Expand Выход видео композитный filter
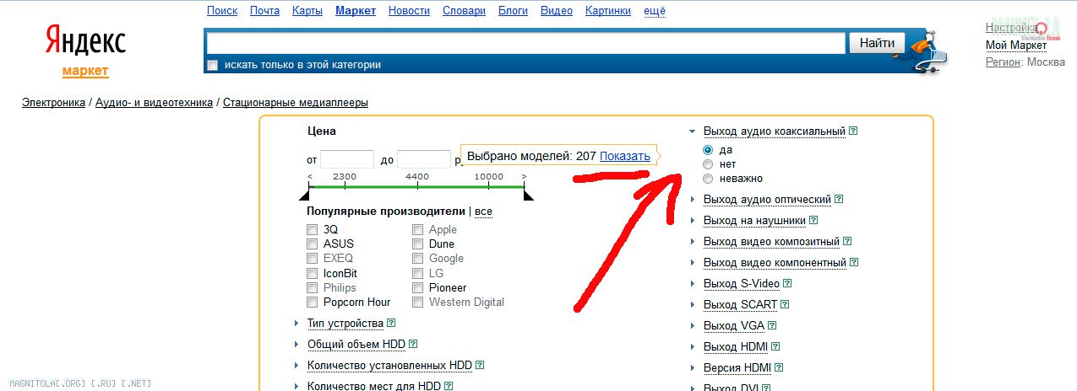Image resolution: width=1077 pixels, height=391 pixels. click(693, 242)
